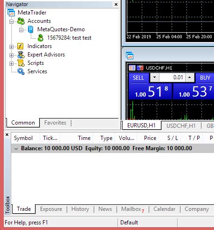Expand the Expert Advisors tree node
This screenshot has height=230, width=214.
click(x=11, y=55)
